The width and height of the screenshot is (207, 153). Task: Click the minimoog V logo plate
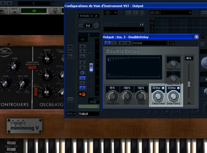point(24,126)
